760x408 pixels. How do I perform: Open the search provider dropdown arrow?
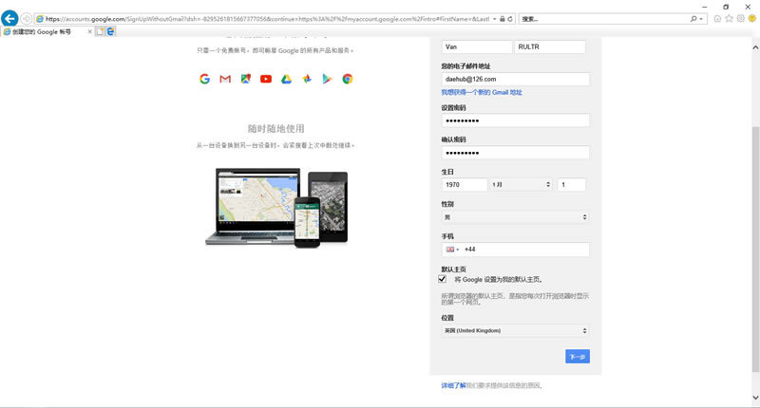pyautogui.click(x=701, y=19)
